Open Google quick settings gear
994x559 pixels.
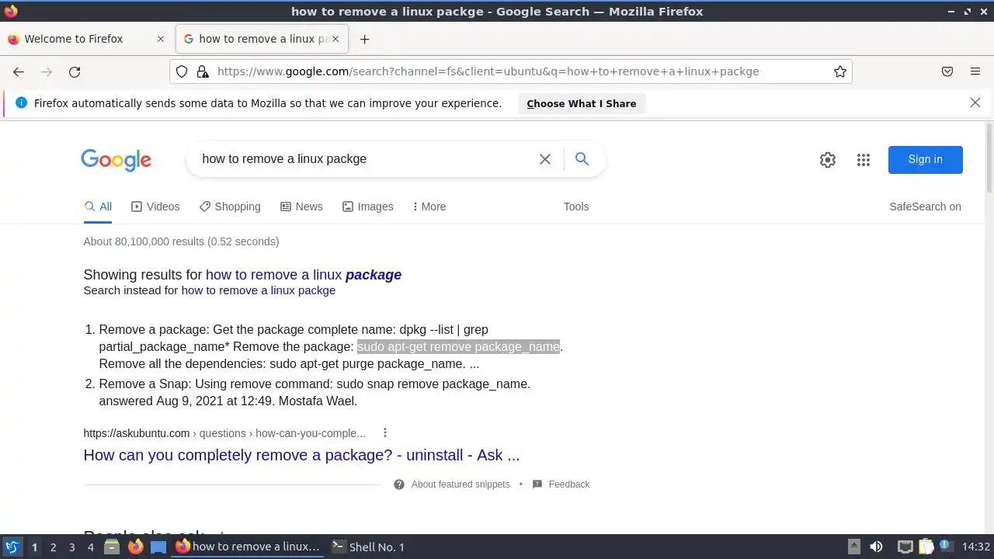(x=828, y=160)
